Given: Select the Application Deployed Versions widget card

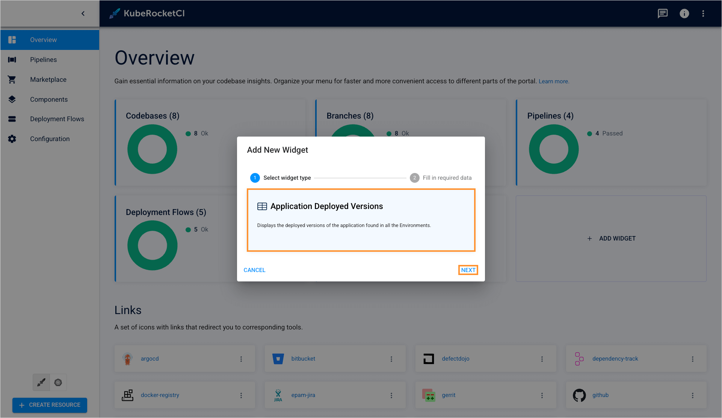Looking at the screenshot, I should click(x=361, y=220).
